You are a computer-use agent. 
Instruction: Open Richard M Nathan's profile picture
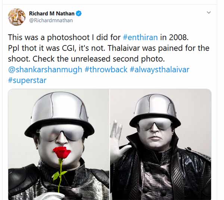pos(17,17)
